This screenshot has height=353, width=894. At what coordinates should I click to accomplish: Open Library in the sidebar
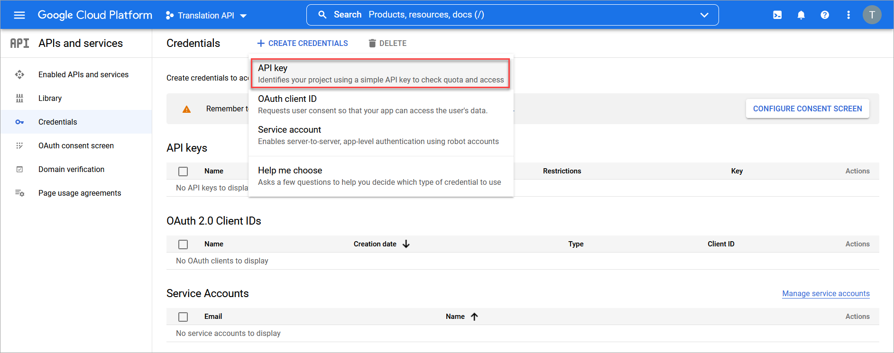point(50,98)
